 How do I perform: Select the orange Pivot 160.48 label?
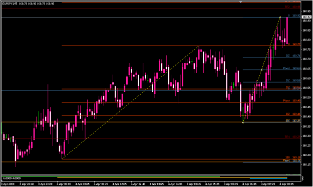(x=291, y=100)
